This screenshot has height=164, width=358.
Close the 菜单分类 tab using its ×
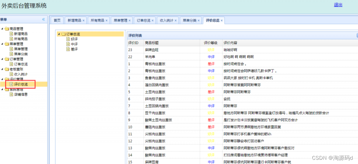[x=199, y=21]
